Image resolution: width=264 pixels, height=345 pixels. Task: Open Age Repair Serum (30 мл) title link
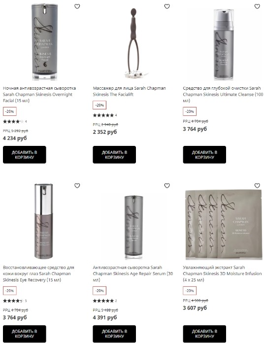pos(133,274)
